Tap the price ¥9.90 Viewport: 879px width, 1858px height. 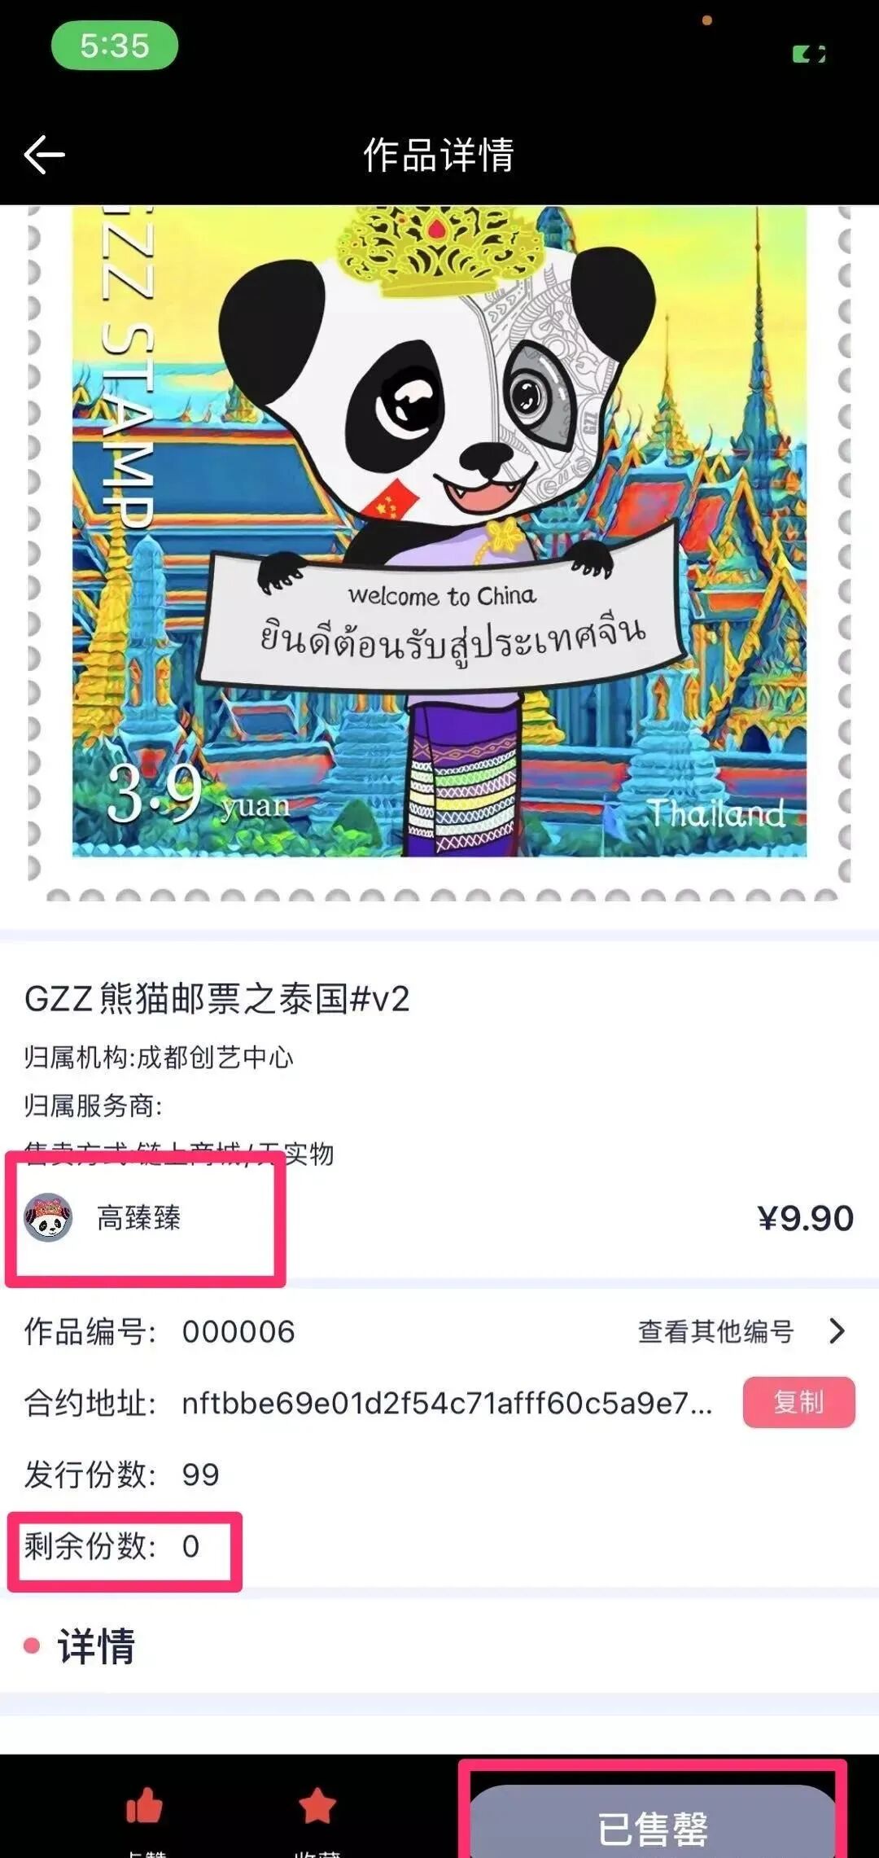tap(805, 1218)
